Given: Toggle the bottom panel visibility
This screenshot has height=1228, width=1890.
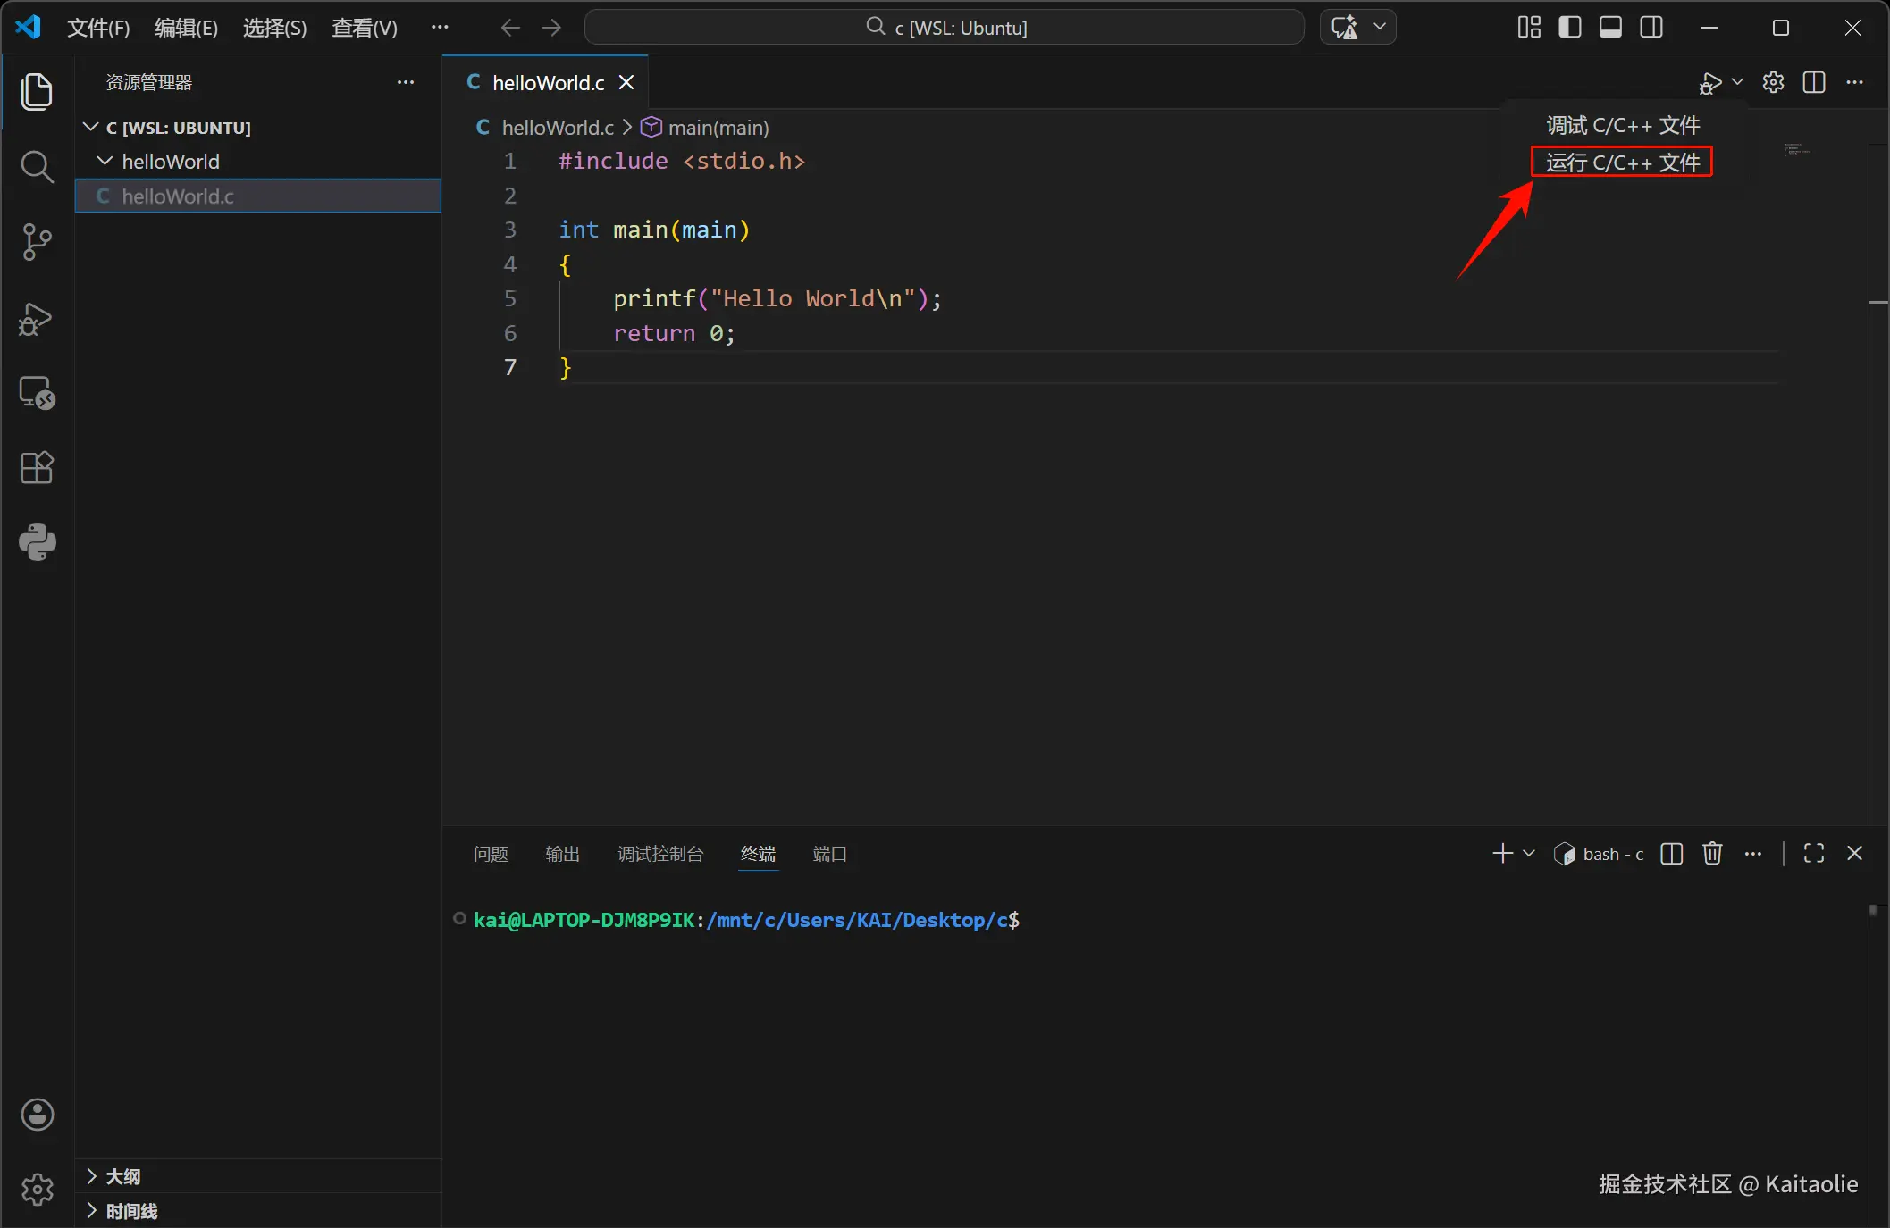Looking at the screenshot, I should tap(1610, 28).
